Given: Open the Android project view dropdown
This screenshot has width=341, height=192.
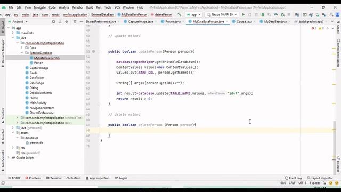Looking at the screenshot, I should coord(18,21).
